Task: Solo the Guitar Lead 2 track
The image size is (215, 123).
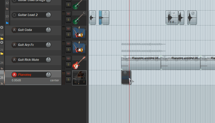Action: pos(68,20)
